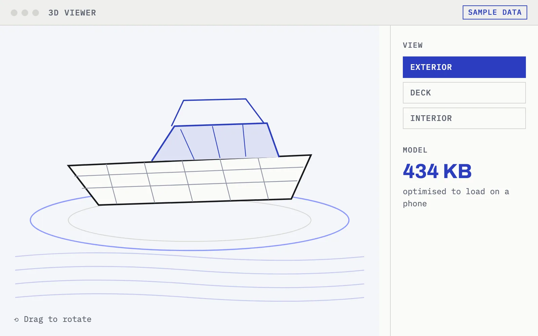
Task: Click the blue boat cabin
Action: pyautogui.click(x=215, y=141)
